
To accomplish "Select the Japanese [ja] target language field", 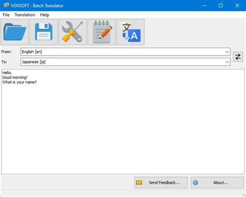I will [125, 62].
